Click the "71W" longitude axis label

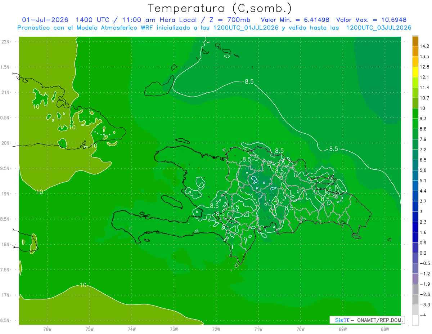(258, 329)
